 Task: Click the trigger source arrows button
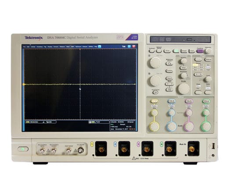pos(198,74)
